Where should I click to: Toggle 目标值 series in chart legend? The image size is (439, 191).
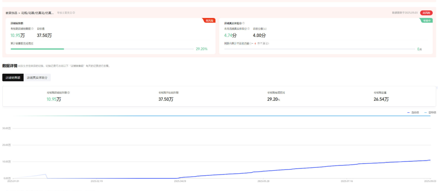coord(430,112)
